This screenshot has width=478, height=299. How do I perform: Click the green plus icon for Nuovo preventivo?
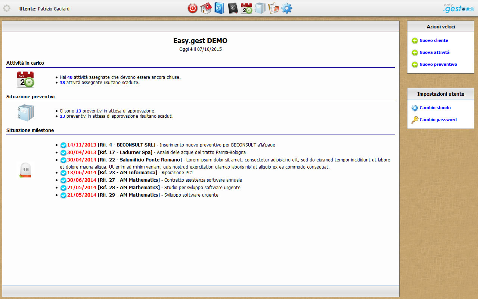[415, 65]
